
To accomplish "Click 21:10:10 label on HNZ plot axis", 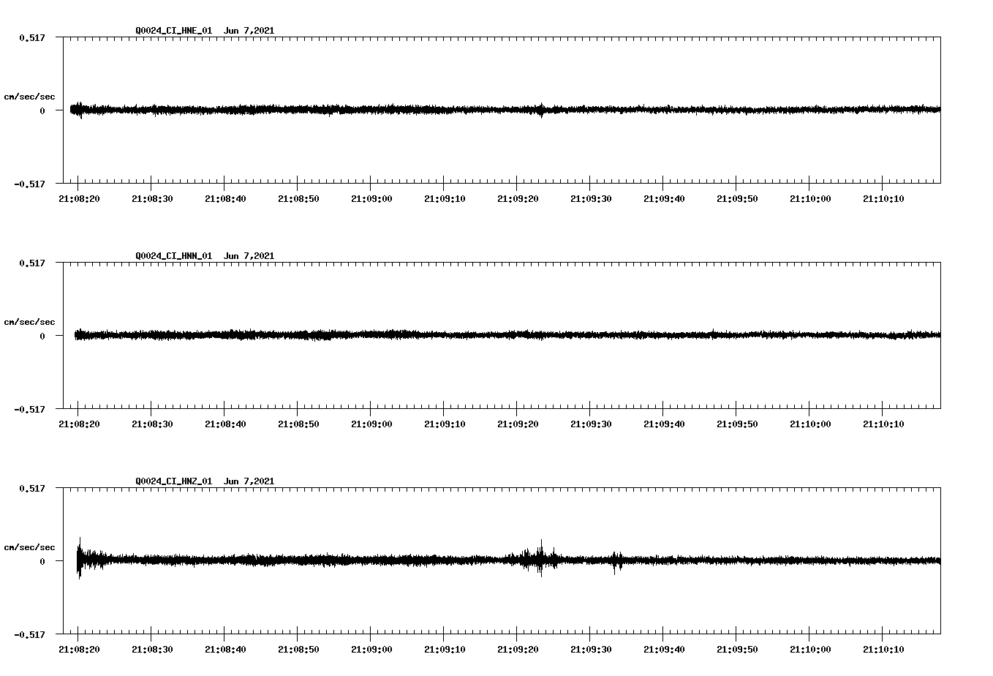I will point(883,650).
